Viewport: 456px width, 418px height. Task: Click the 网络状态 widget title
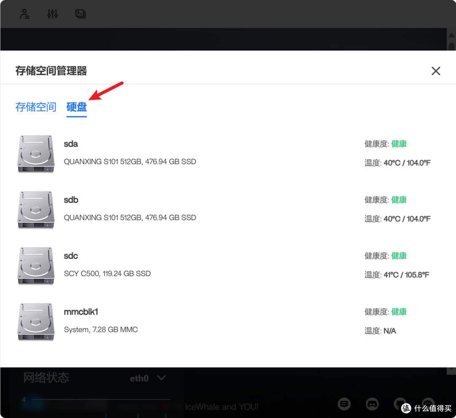[46, 378]
